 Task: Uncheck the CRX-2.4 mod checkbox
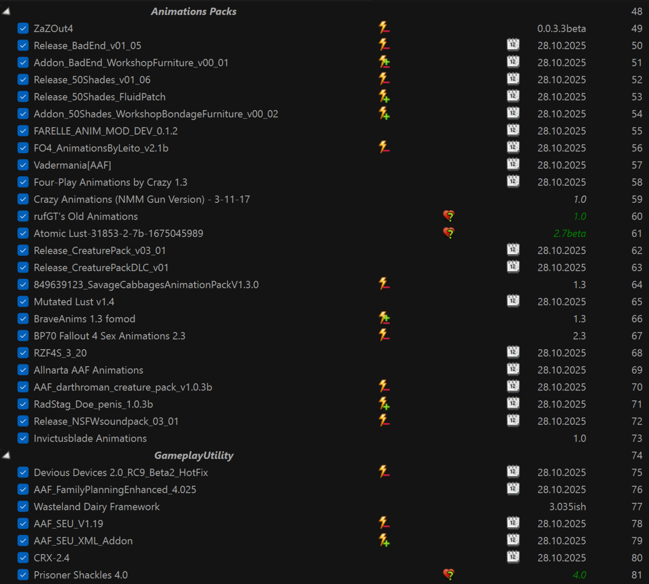coord(23,558)
